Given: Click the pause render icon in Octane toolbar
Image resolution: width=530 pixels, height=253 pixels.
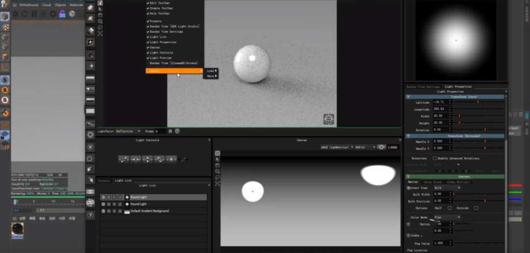Looking at the screenshot, I should coord(34,14).
